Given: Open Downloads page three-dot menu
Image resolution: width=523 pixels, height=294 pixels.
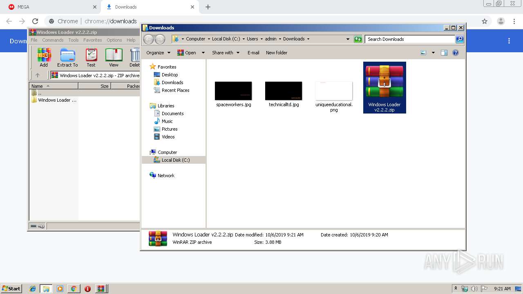Looking at the screenshot, I should tap(509, 41).
